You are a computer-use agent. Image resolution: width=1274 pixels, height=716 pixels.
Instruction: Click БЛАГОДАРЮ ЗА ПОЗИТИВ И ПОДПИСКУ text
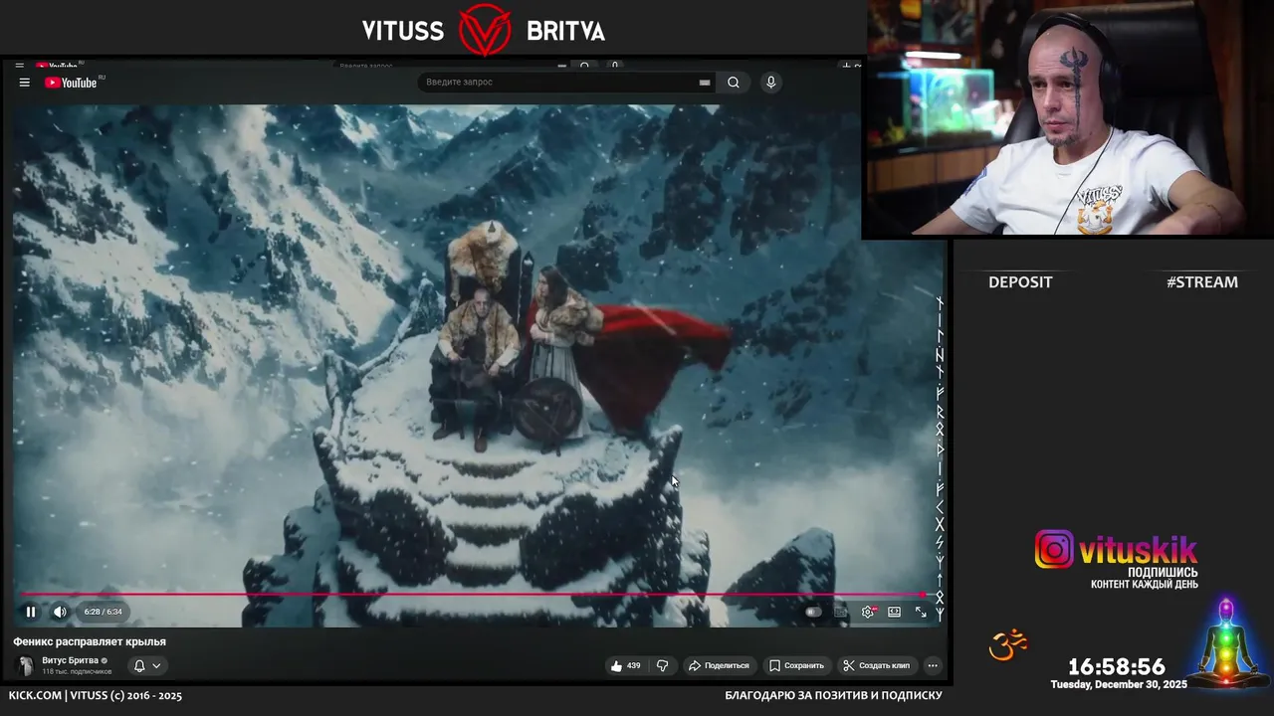pyautogui.click(x=833, y=695)
